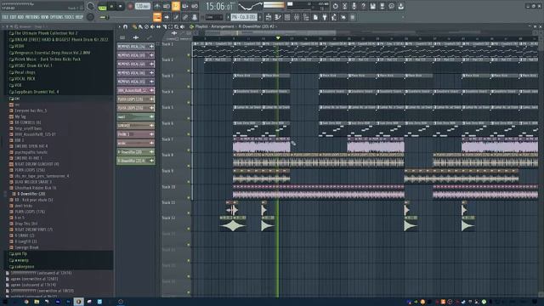The image size is (544, 306).
Task: Show the playlist window (highlighted icon)
Action: click(157, 17)
